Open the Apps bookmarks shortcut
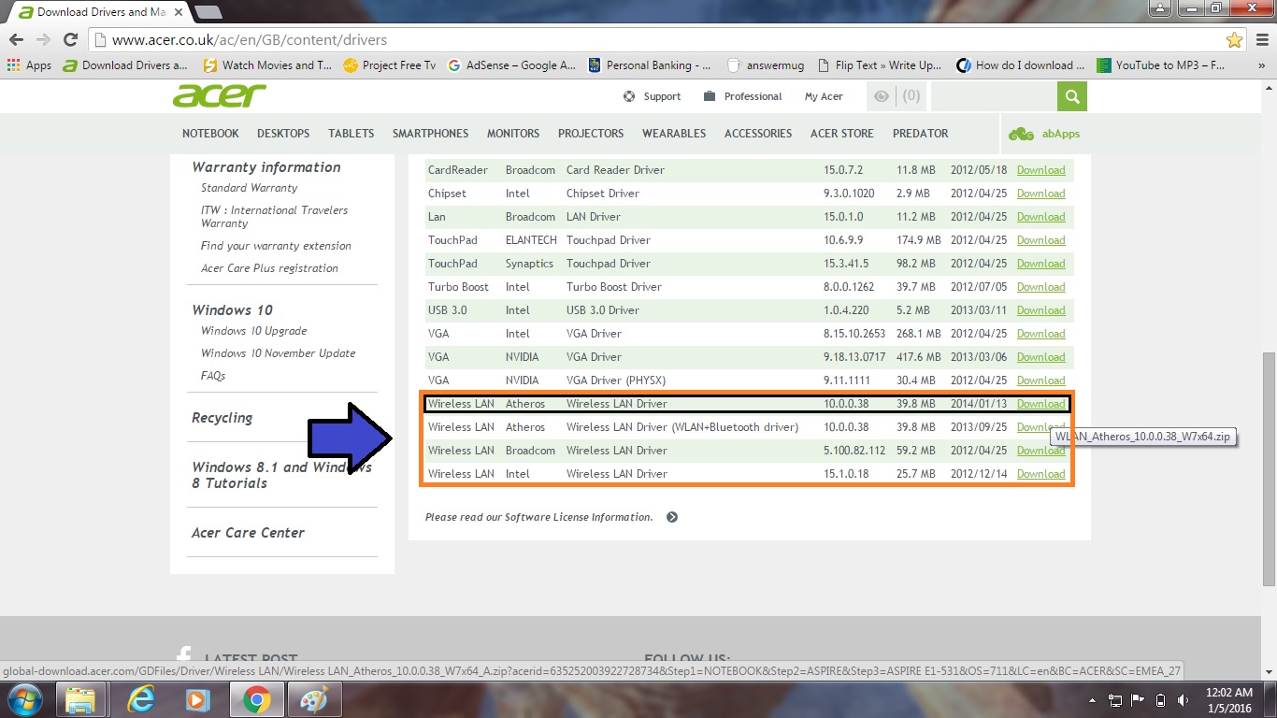The width and height of the screenshot is (1277, 718). tap(29, 65)
